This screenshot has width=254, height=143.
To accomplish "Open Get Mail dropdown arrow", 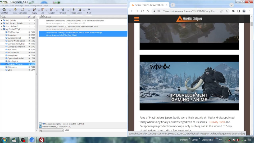I will pyautogui.click(x=10, y=11).
